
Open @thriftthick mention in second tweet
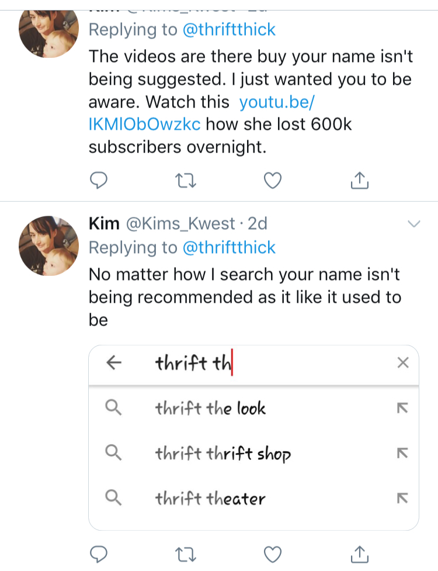pyautogui.click(x=229, y=247)
